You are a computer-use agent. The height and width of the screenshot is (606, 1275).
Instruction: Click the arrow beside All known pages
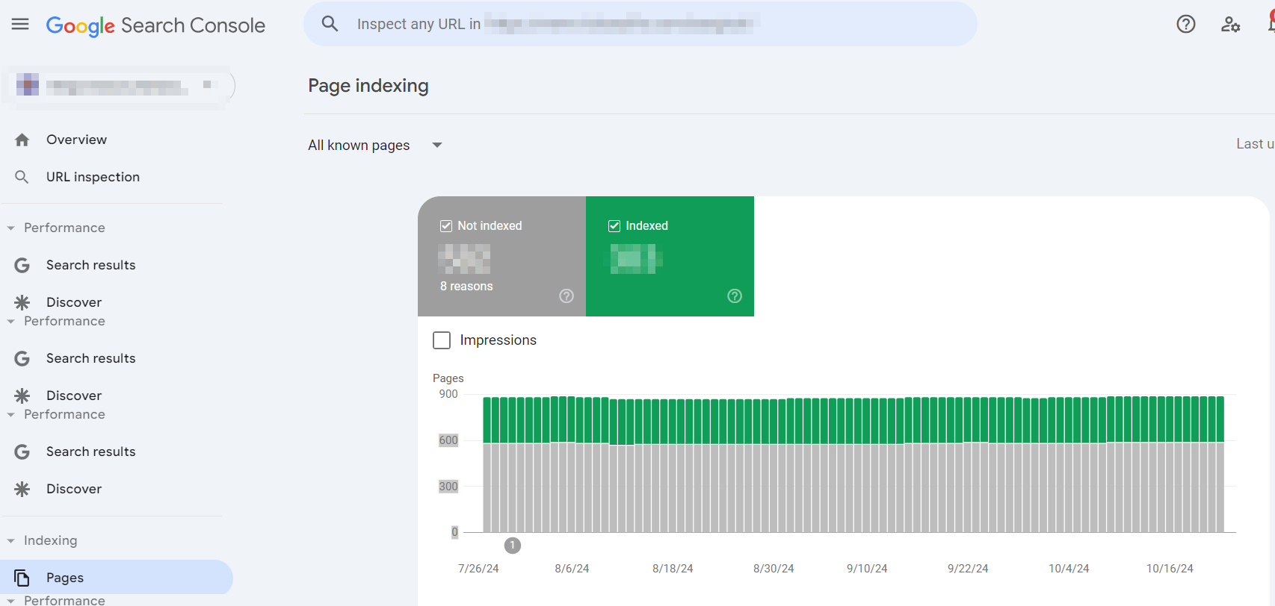pyautogui.click(x=437, y=145)
